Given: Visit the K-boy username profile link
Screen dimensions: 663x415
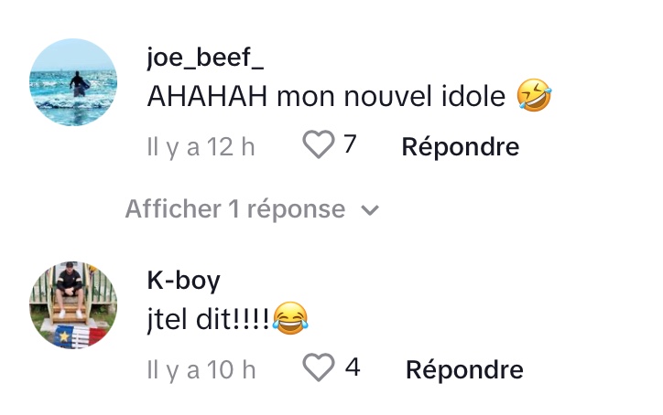Looking at the screenshot, I should (183, 281).
